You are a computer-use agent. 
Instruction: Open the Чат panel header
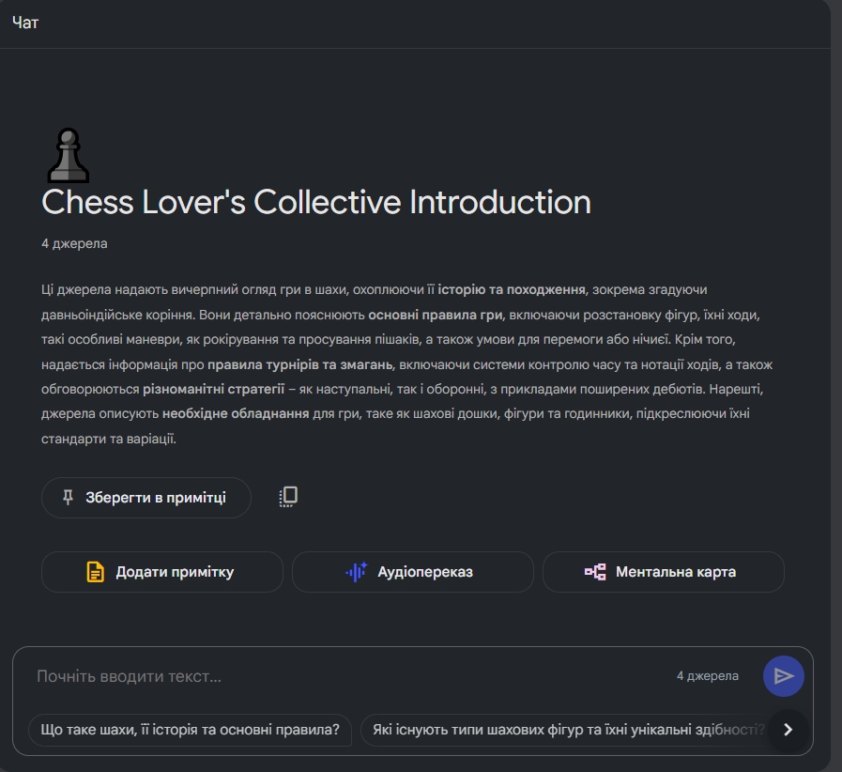pyautogui.click(x=25, y=23)
